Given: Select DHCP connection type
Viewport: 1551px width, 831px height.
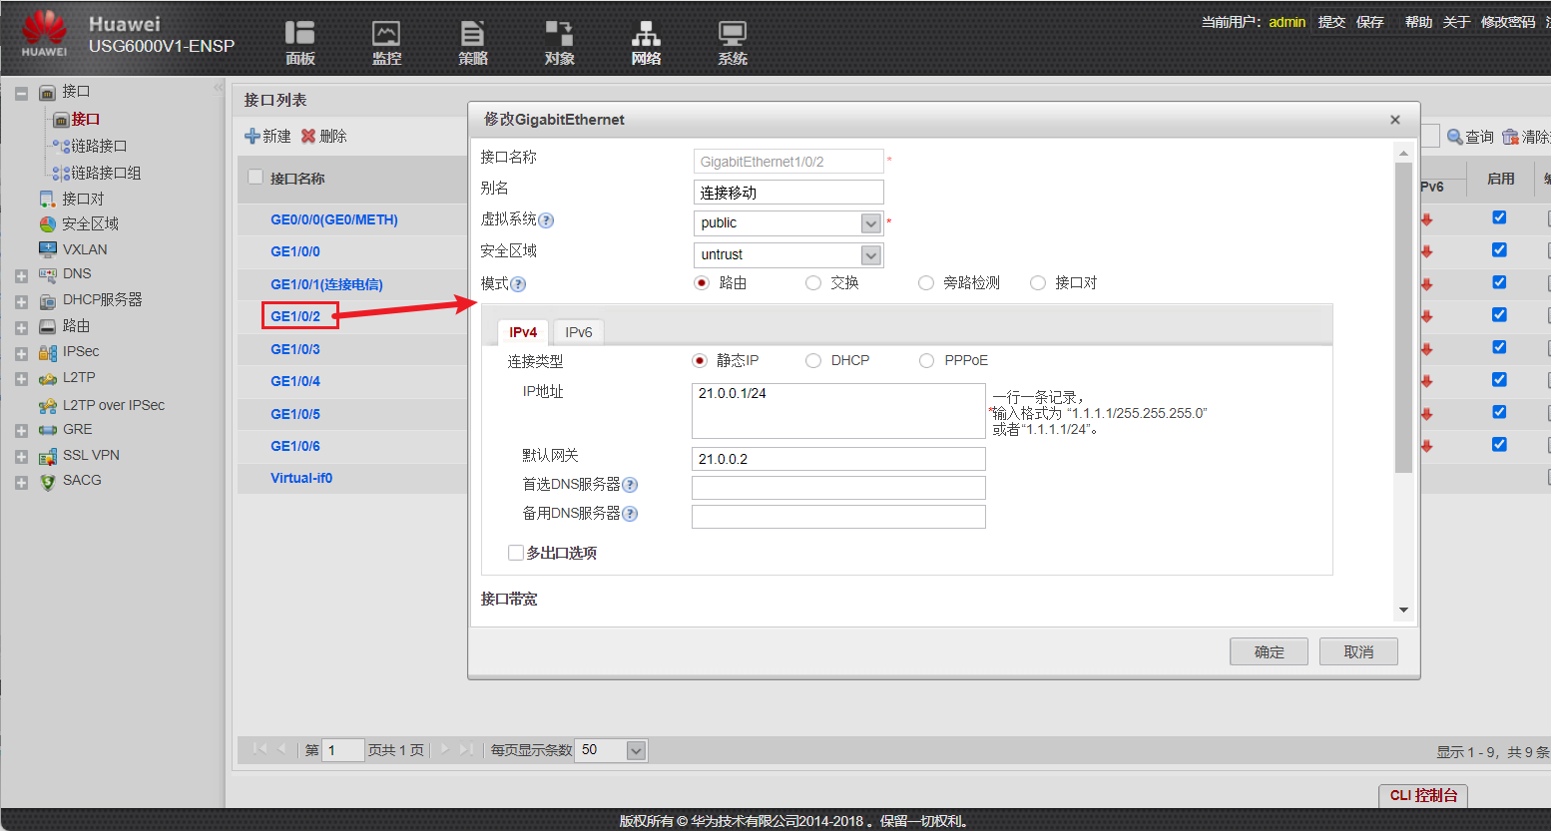Looking at the screenshot, I should pos(813,360).
